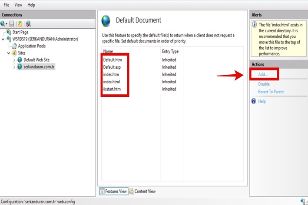Click the info icon in Alerts
Screen dimensions: 308x205
point(255,25)
